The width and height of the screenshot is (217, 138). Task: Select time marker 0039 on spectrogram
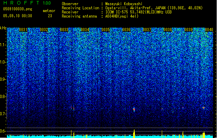click(x=188, y=30)
